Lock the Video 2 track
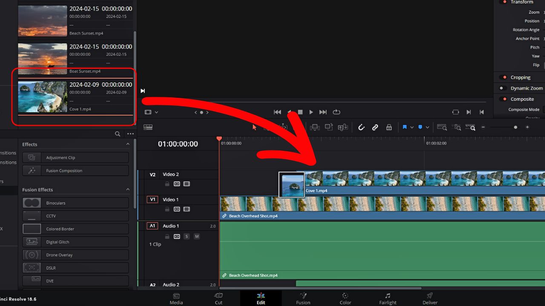The height and width of the screenshot is (306, 545). coord(168,184)
